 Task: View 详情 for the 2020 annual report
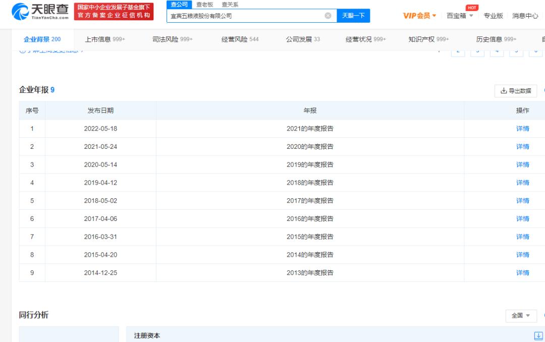(x=522, y=147)
